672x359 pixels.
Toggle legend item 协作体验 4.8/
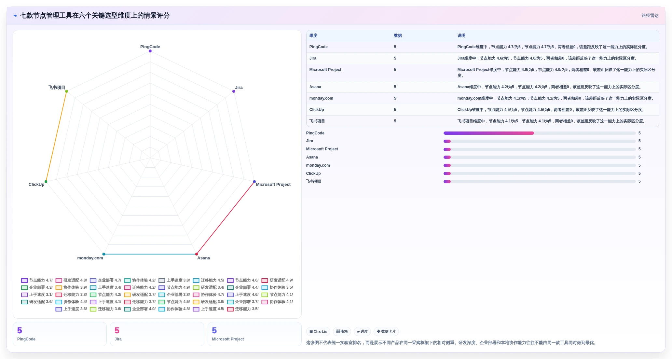coord(174,309)
